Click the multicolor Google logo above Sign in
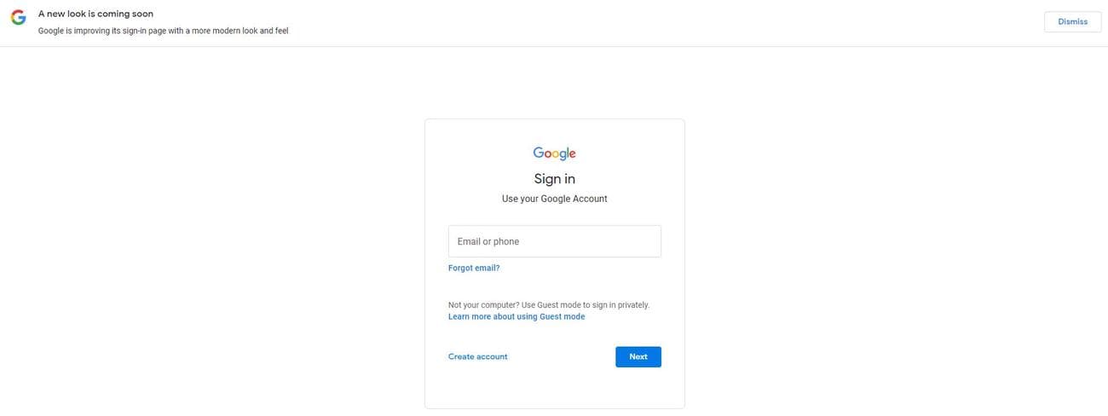1108x416 pixels. pos(554,153)
